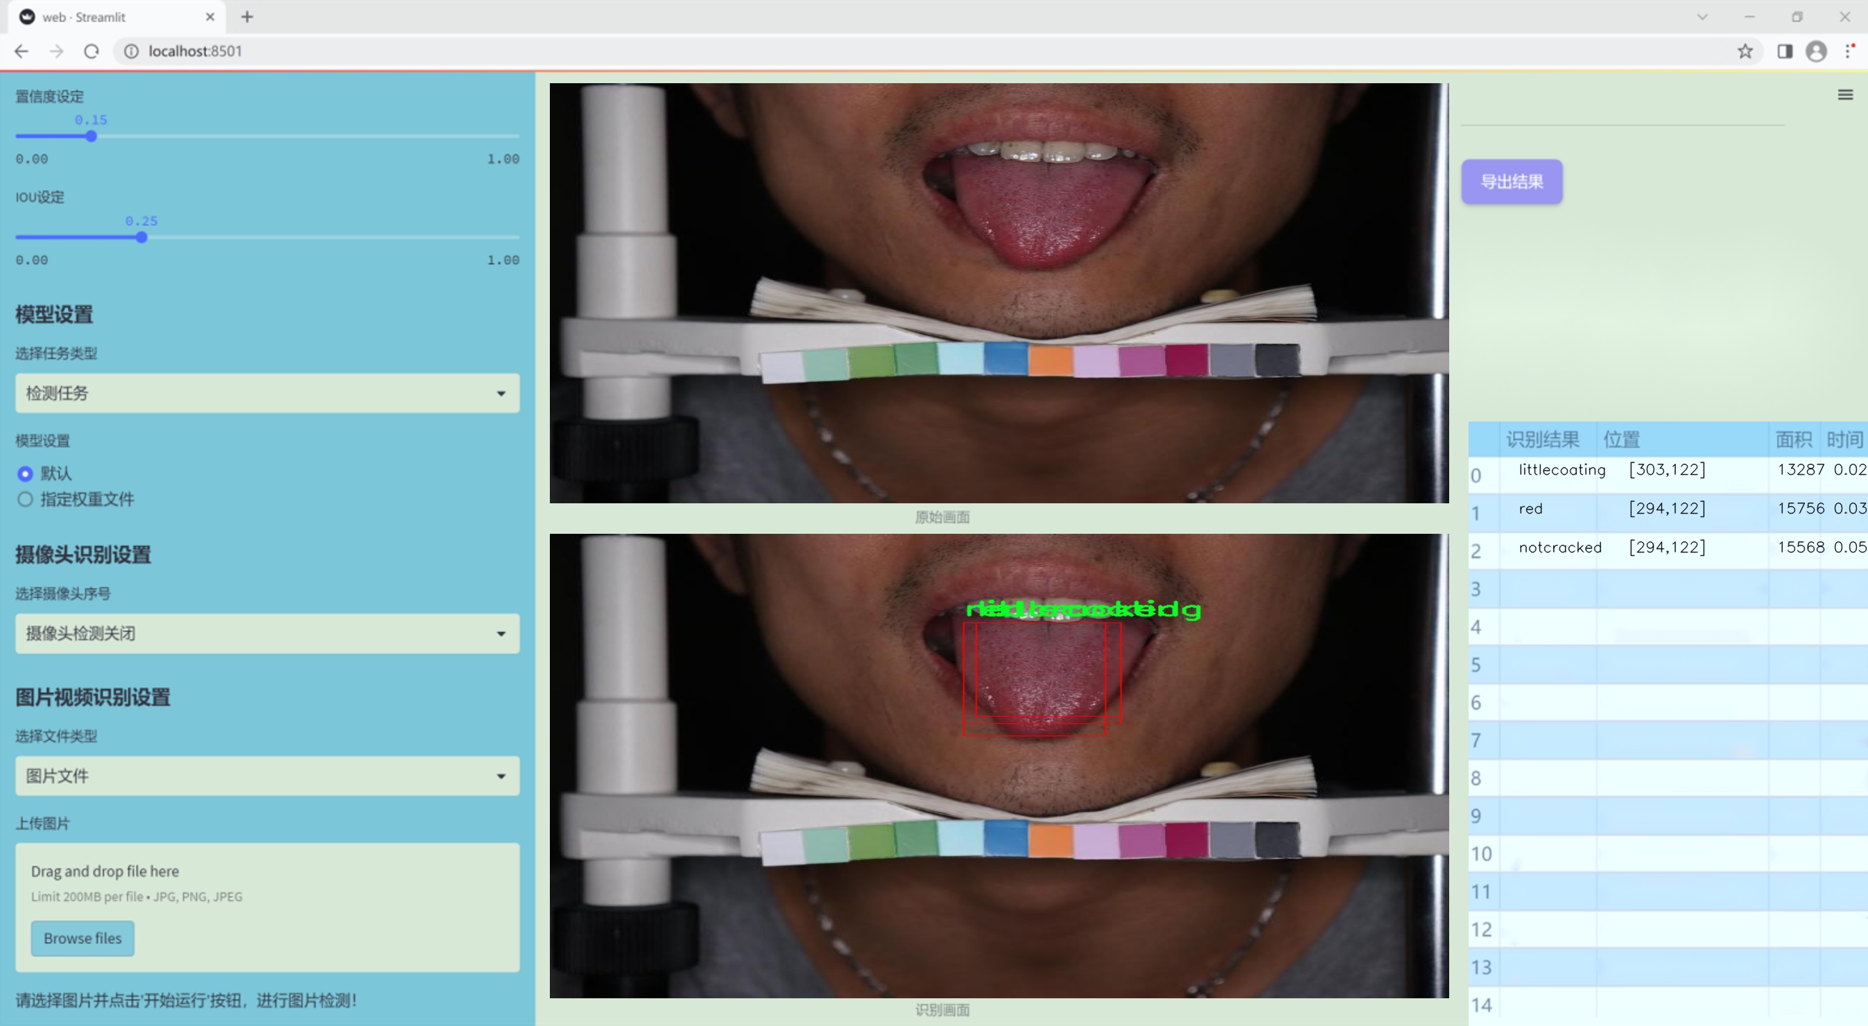1868x1026 pixels.
Task: Click the 摄像头识别设置 heading
Action: (83, 555)
